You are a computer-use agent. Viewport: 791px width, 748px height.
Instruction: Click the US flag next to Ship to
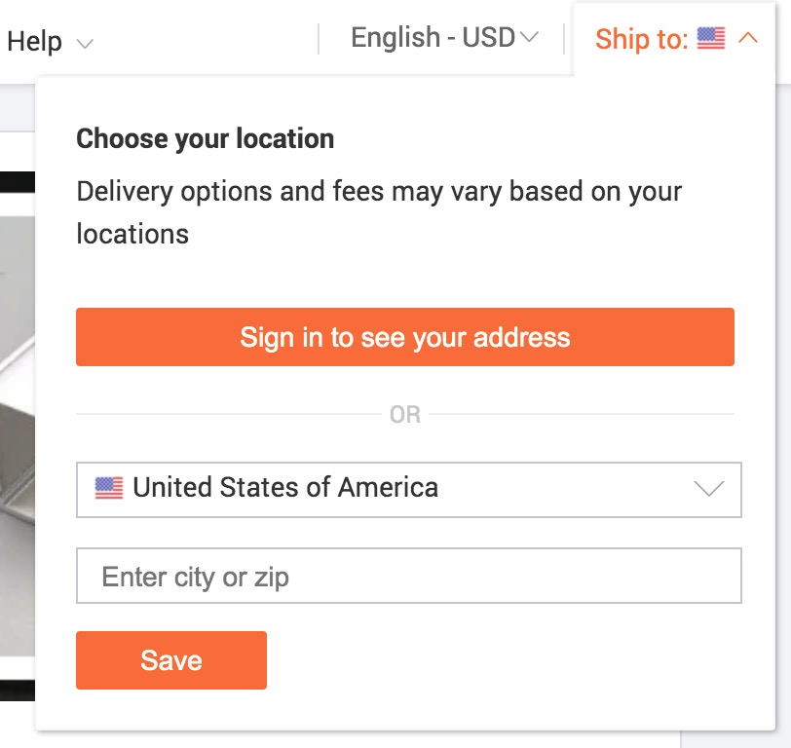click(x=711, y=39)
